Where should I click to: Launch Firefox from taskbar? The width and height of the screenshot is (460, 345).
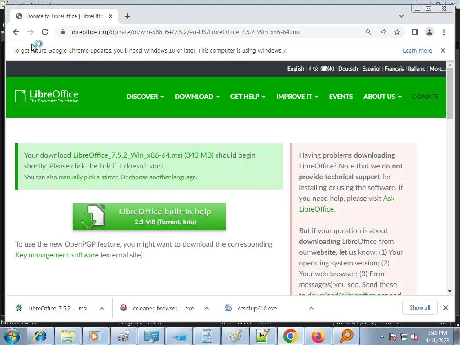(x=318, y=336)
